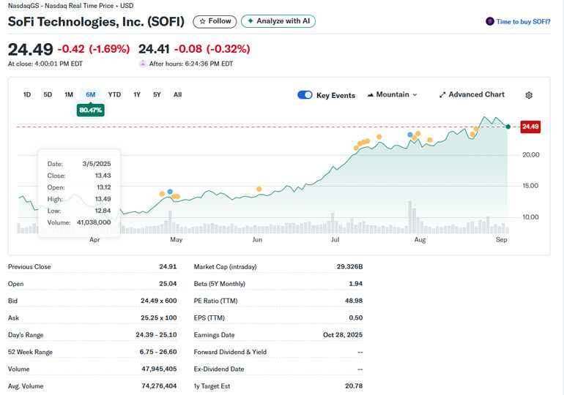This screenshot has height=395, width=564.
Task: Click the blue event dot near May
Action: pos(170,192)
